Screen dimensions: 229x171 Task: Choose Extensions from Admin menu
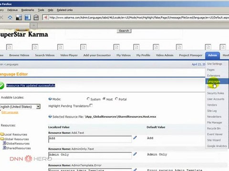pyautogui.click(x=214, y=76)
